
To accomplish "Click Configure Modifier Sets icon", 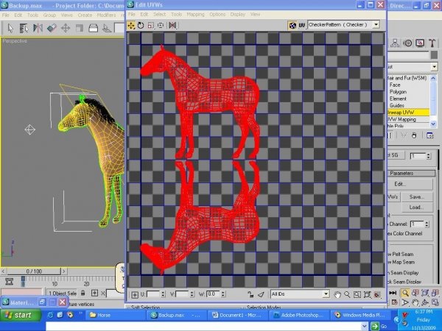I will coord(430,135).
